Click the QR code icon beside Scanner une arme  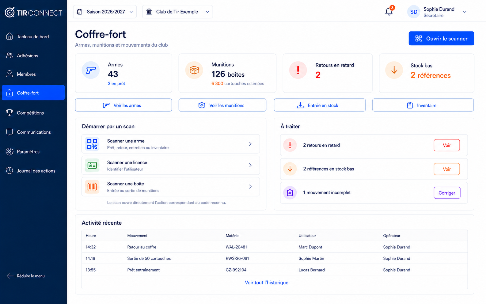click(x=92, y=144)
